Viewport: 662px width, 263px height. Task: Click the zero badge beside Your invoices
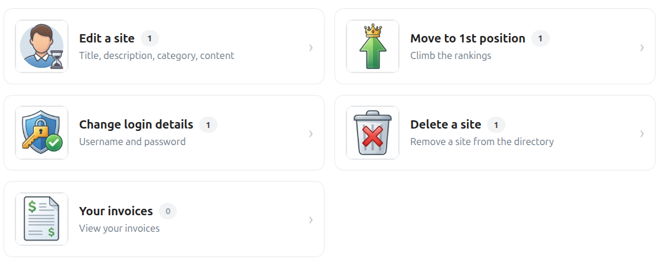168,211
